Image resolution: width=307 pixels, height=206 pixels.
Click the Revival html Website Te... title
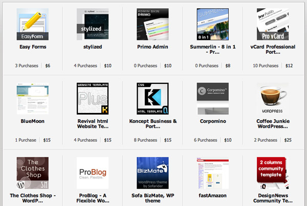(93, 124)
